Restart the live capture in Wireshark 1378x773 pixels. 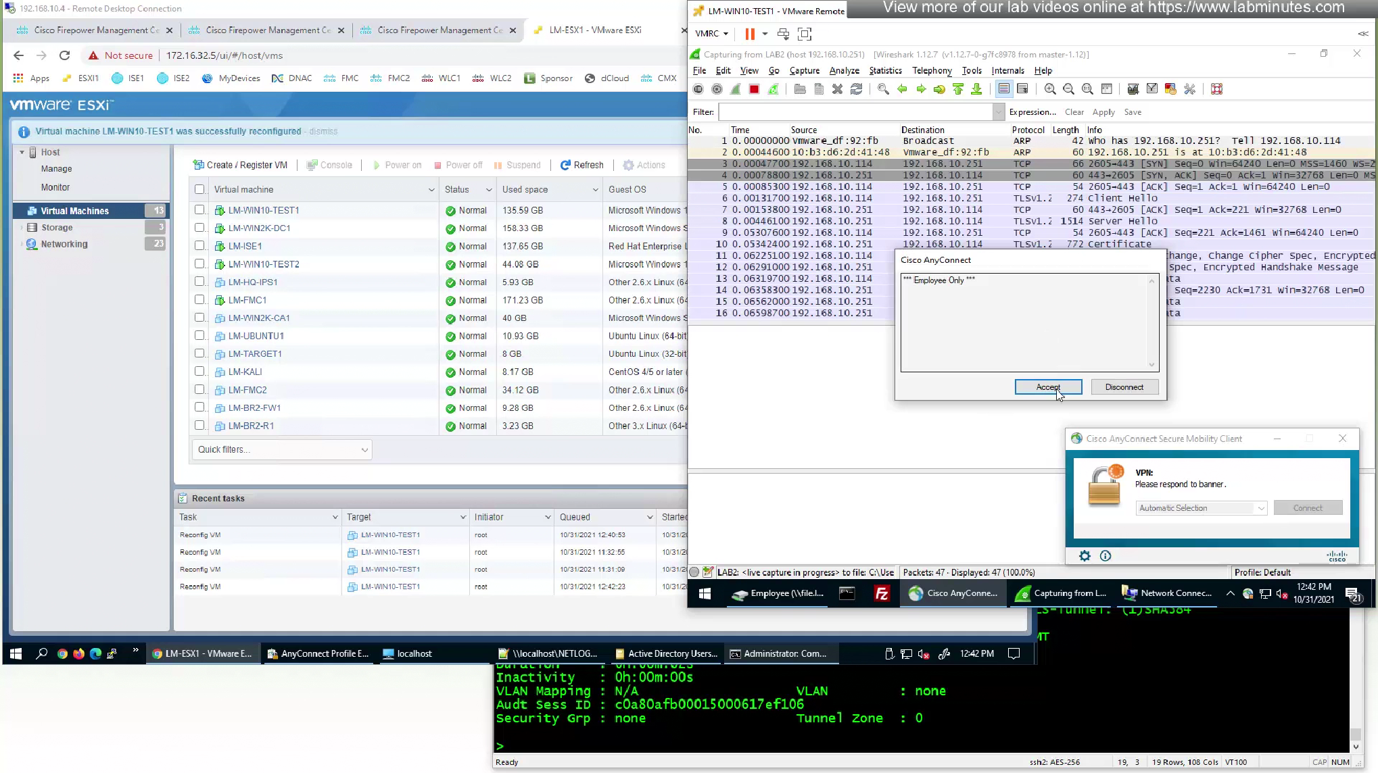pyautogui.click(x=773, y=89)
